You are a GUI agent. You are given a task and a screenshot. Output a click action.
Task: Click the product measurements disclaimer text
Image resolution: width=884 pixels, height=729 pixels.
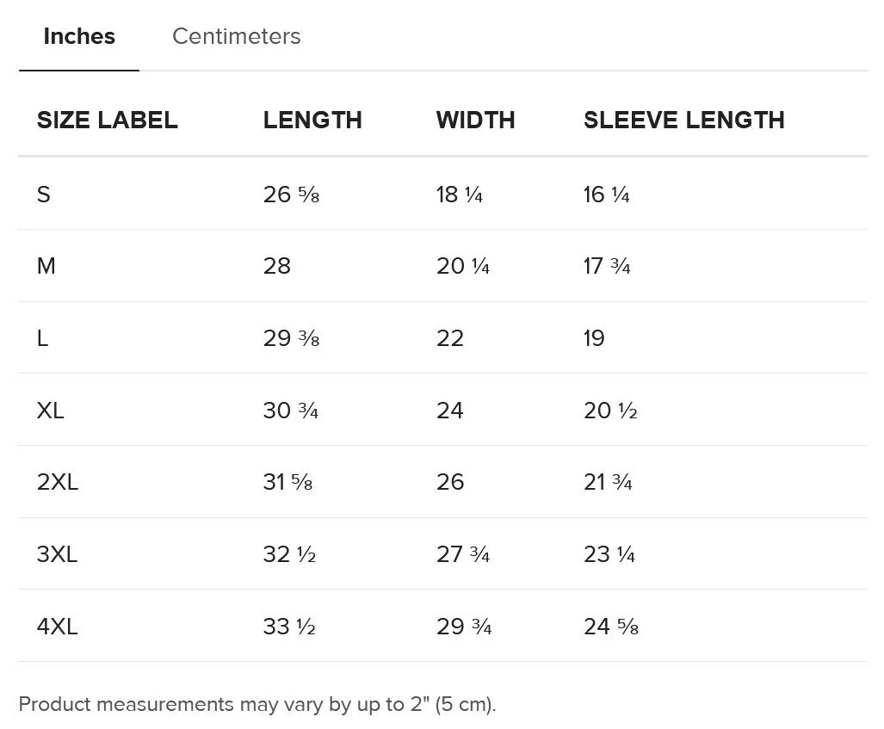click(257, 704)
